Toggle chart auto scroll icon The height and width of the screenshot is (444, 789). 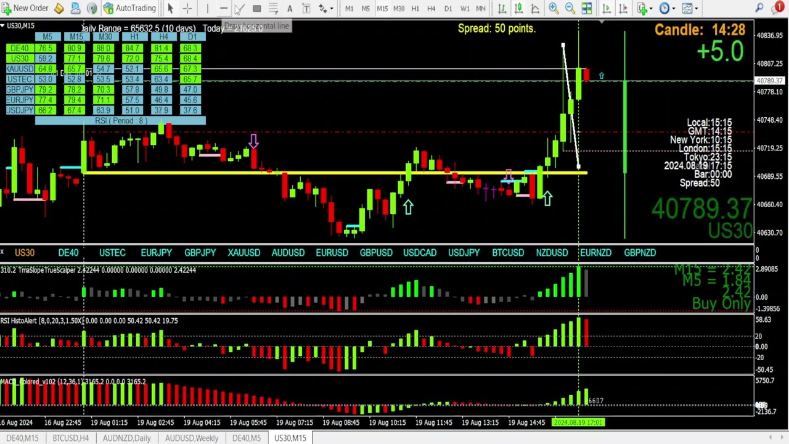[x=607, y=8]
